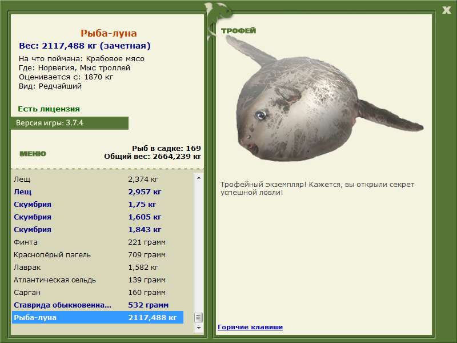The height and width of the screenshot is (343, 457).
Task: Open the Горячие клавиши link
Action: pyautogui.click(x=250, y=327)
